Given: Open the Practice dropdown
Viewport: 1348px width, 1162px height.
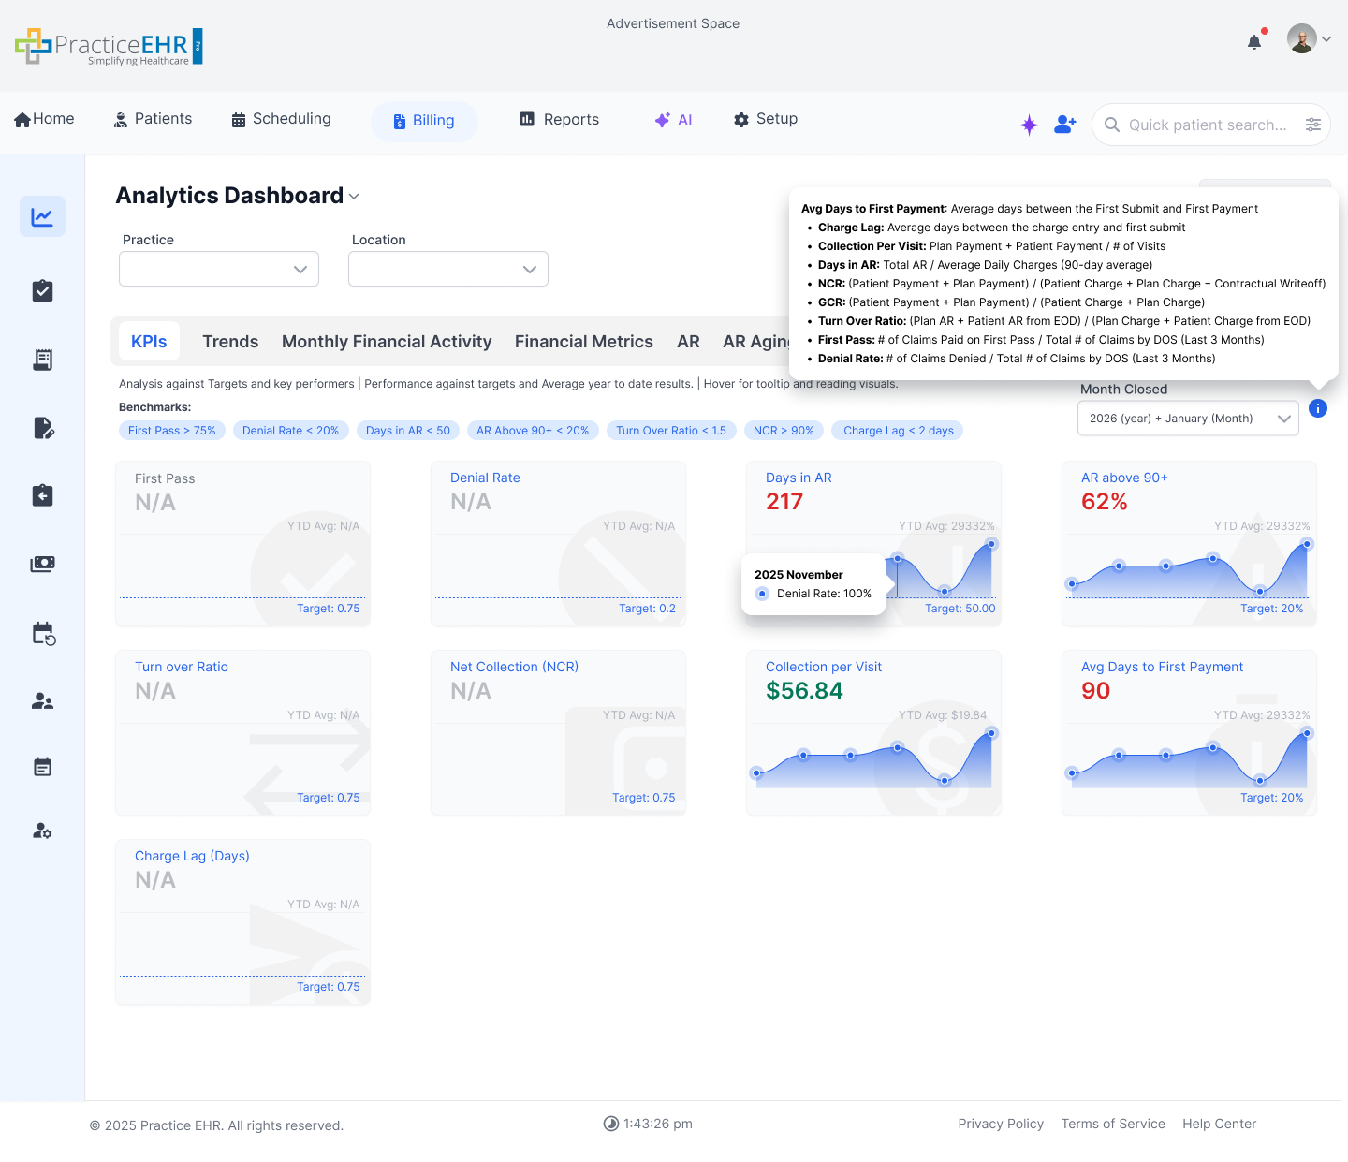Looking at the screenshot, I should [x=218, y=269].
